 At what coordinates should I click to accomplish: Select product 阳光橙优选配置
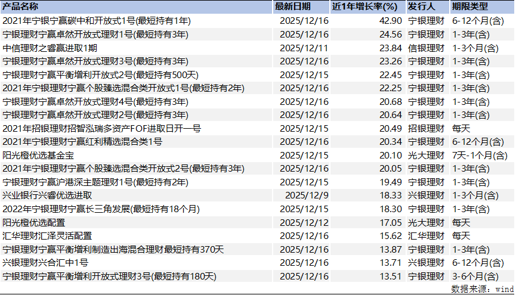pyautogui.click(x=33, y=223)
